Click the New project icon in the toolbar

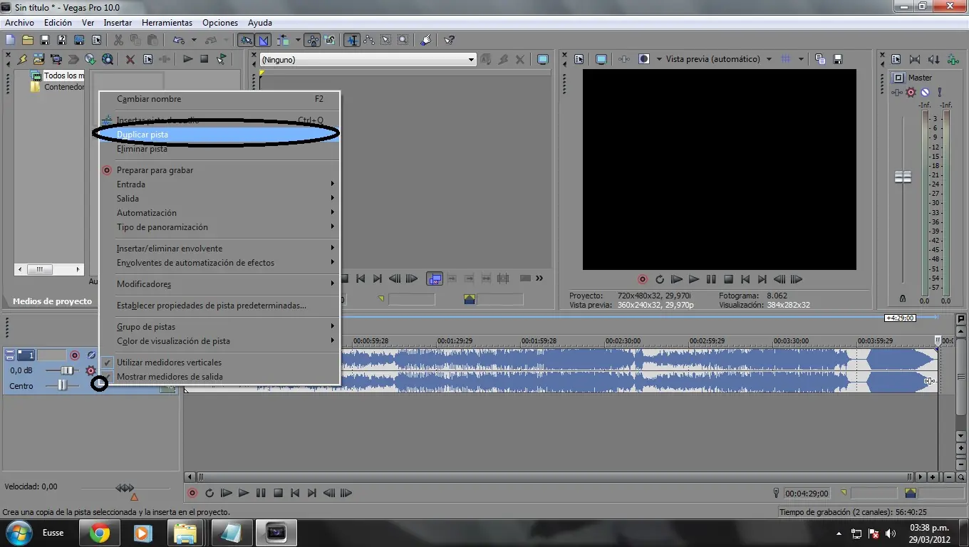(x=11, y=41)
